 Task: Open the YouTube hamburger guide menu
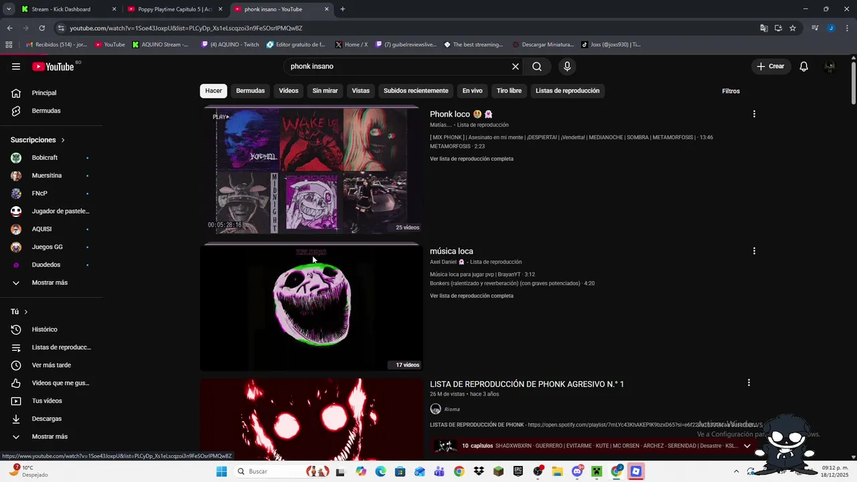tap(16, 66)
